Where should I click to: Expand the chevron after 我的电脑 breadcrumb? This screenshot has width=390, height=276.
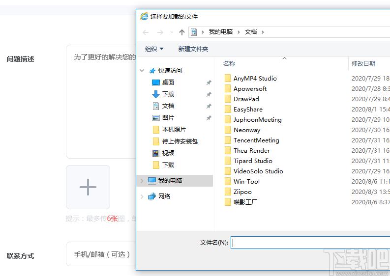[x=239, y=32]
